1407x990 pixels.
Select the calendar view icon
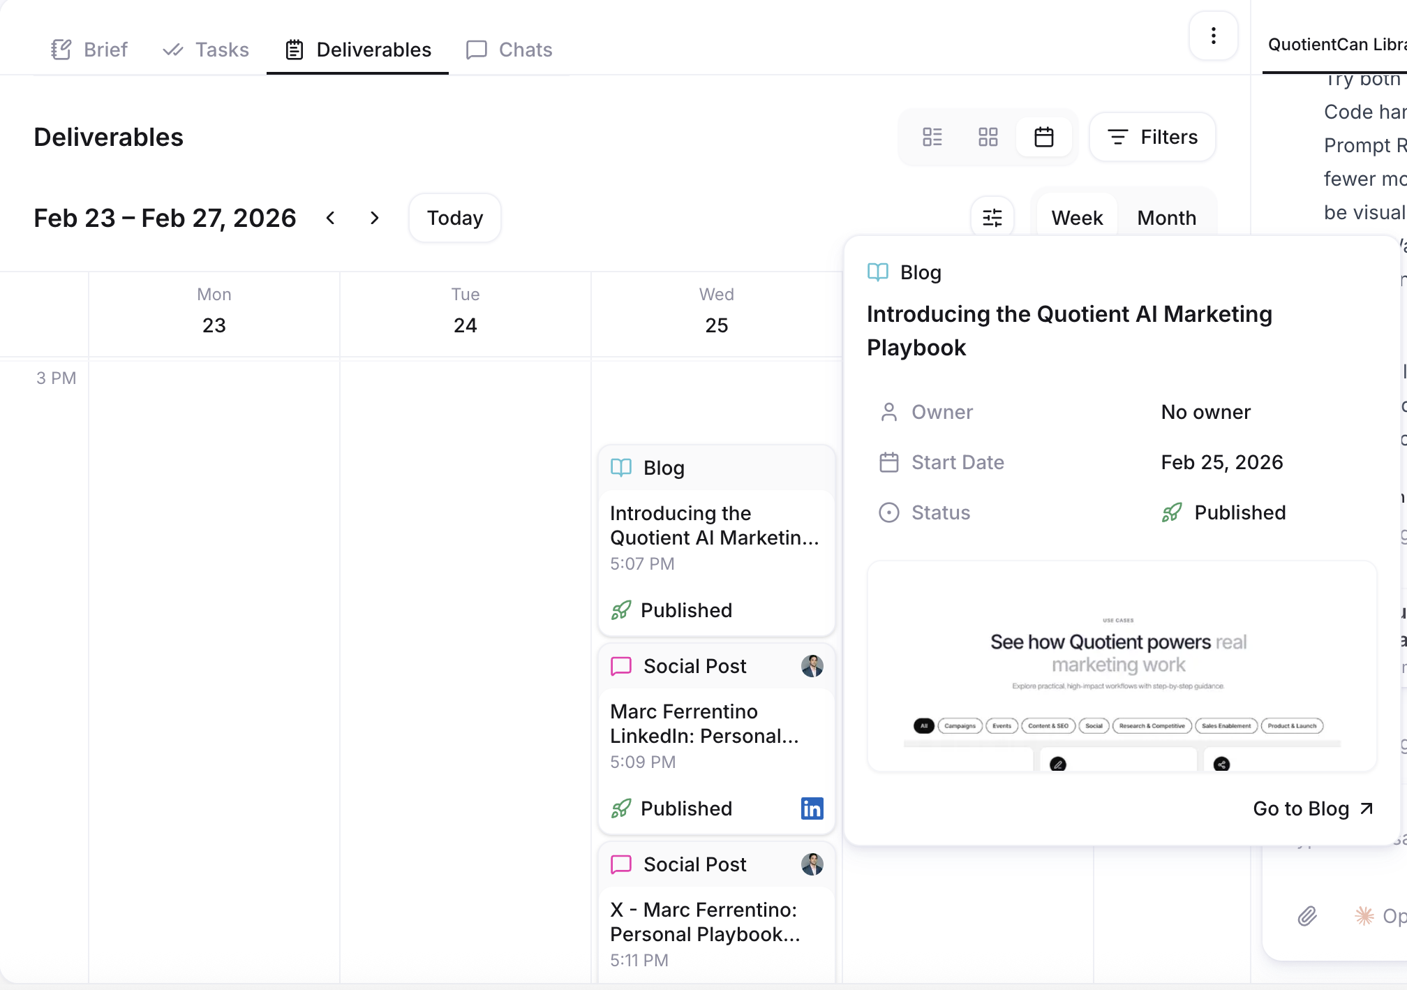point(1043,137)
